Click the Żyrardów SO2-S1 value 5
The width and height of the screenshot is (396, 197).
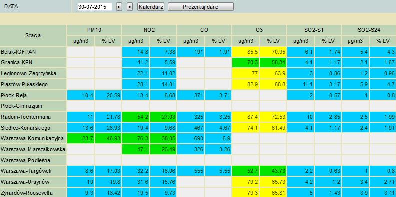pyautogui.click(x=301, y=193)
